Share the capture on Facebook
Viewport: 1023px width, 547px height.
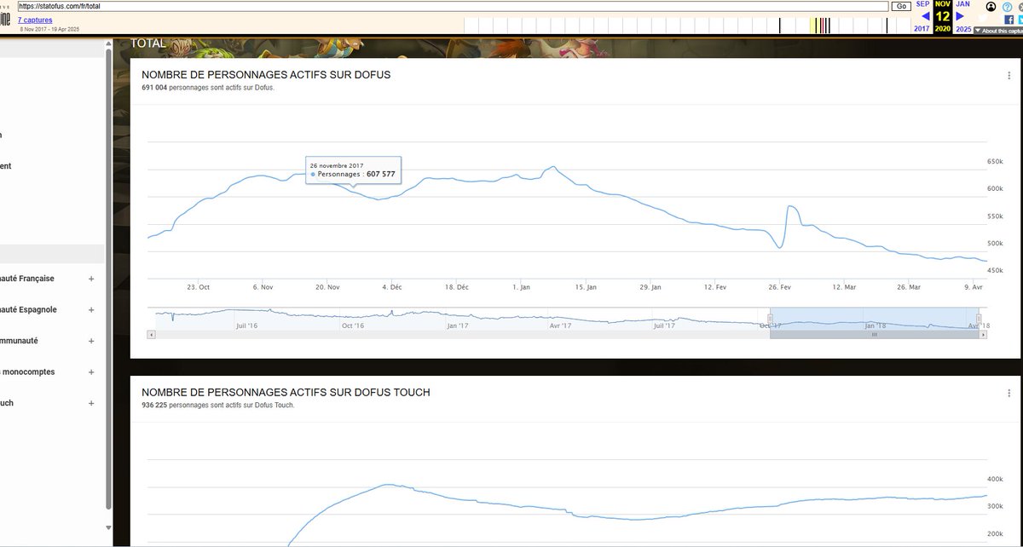[1009, 18]
